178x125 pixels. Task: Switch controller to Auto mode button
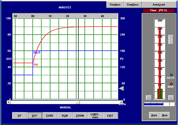point(154,115)
